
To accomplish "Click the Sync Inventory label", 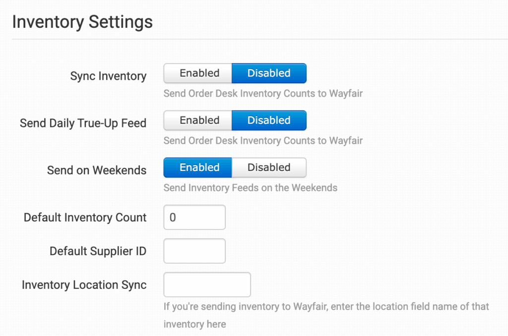I will [x=108, y=76].
